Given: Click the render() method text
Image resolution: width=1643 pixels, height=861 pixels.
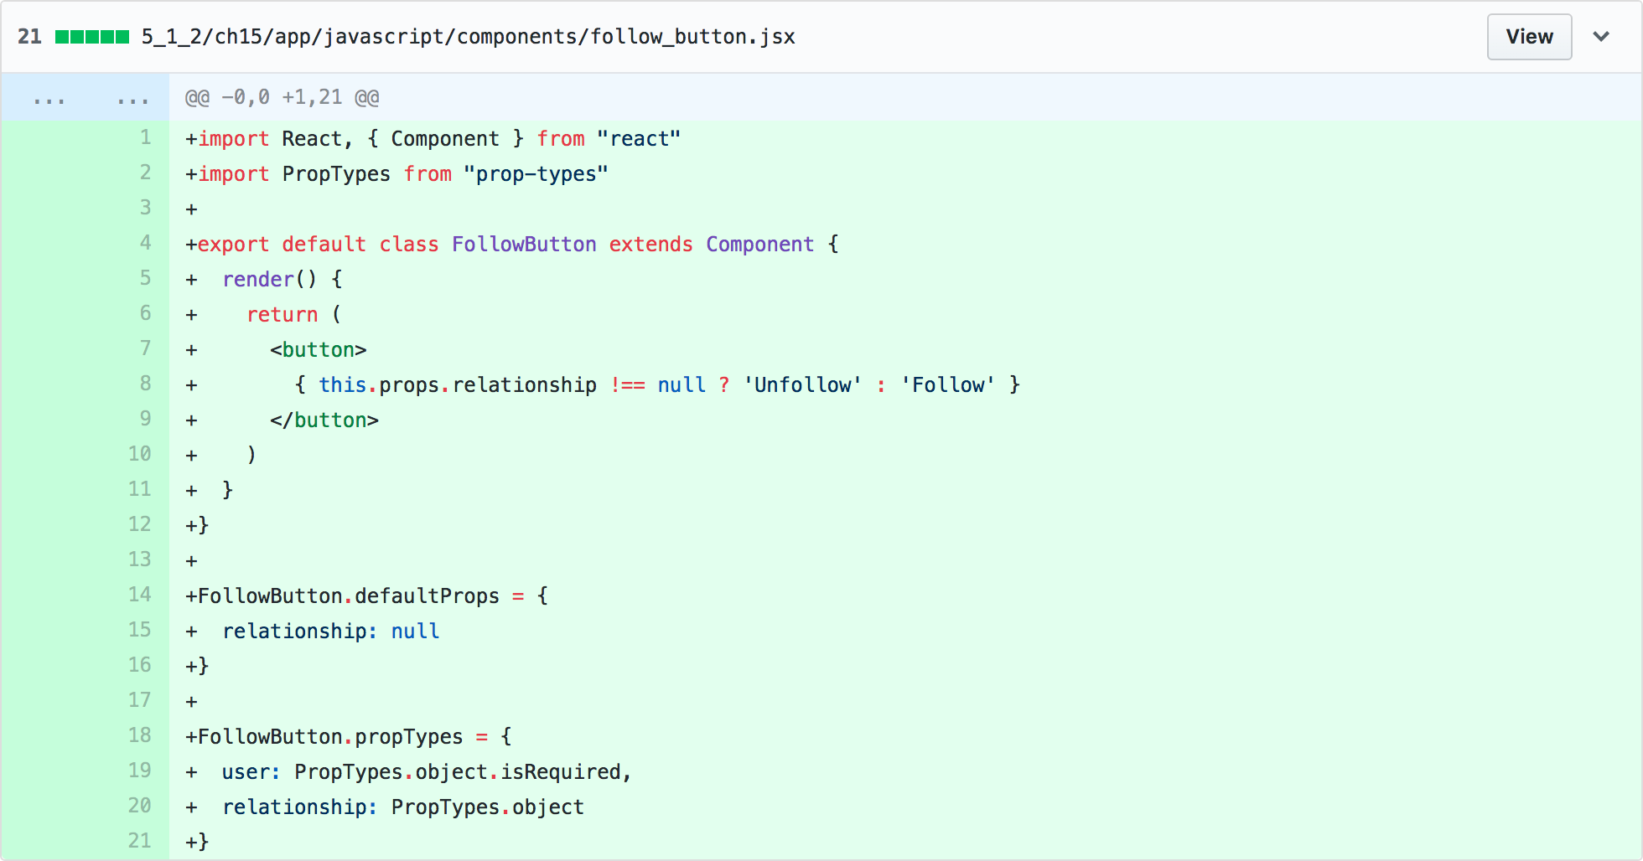Looking at the screenshot, I should click(270, 279).
